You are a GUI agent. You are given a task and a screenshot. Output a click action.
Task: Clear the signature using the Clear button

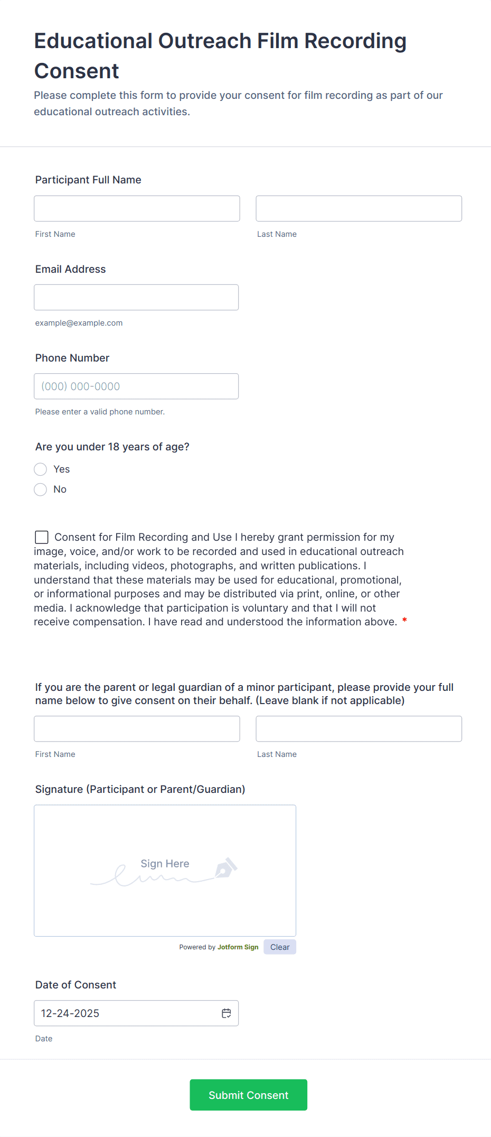279,947
